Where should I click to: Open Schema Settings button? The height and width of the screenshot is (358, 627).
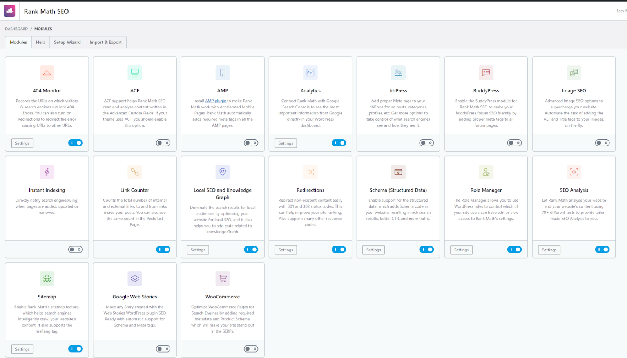click(x=373, y=250)
